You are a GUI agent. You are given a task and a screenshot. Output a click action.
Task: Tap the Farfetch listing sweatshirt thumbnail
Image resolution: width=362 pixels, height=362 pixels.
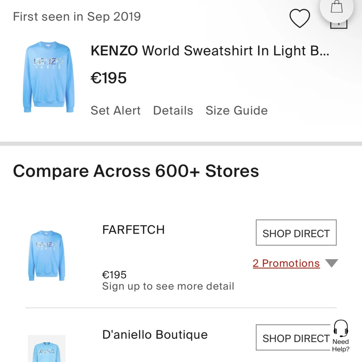coord(47,255)
